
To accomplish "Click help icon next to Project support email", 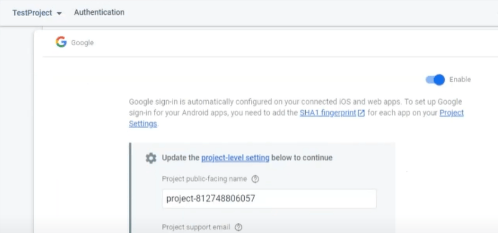I will coord(238,227).
